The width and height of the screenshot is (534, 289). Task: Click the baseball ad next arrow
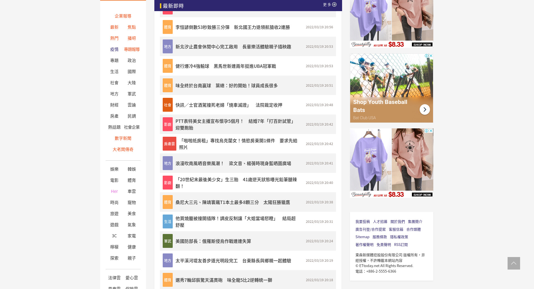point(424,109)
